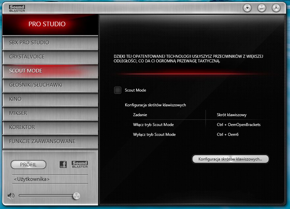The height and width of the screenshot is (209, 290).
Task: Select the <Użytkownika> profile field
Action: coord(50,179)
